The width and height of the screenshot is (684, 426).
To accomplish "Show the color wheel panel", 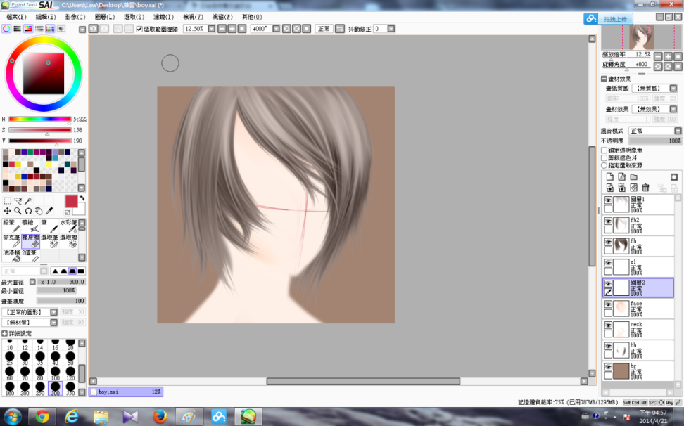I will 6,29.
